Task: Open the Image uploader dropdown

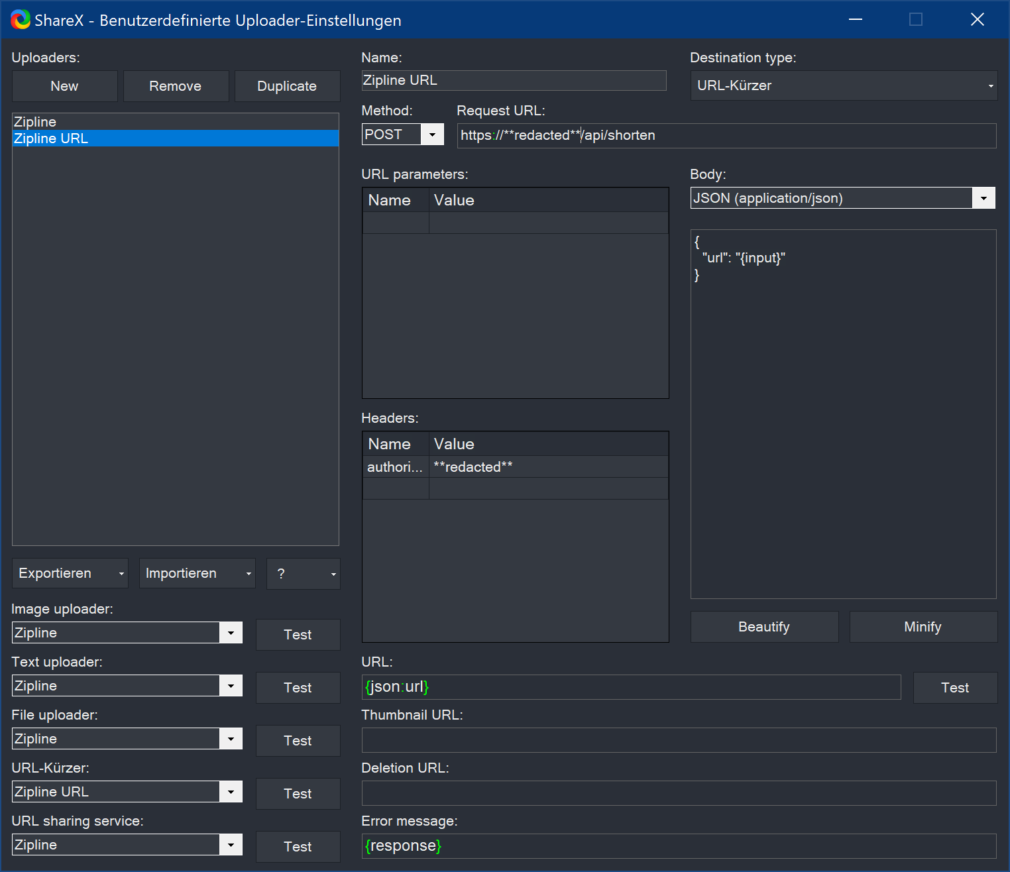Action: (231, 633)
